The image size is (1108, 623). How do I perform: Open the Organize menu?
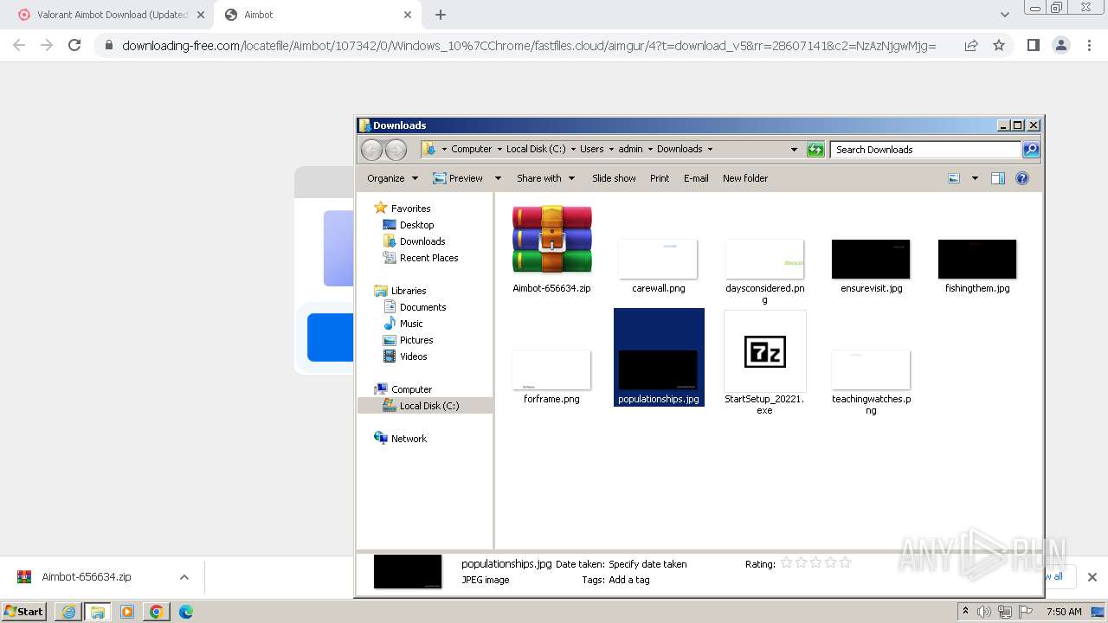pos(392,178)
